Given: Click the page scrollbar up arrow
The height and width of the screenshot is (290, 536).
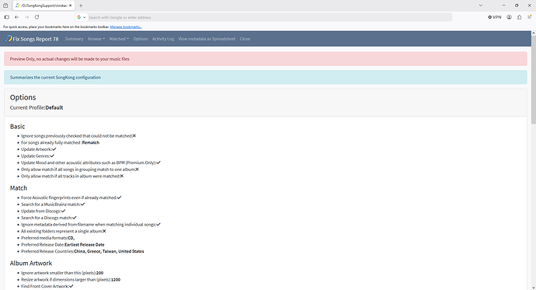Looking at the screenshot, I should [x=533, y=33].
